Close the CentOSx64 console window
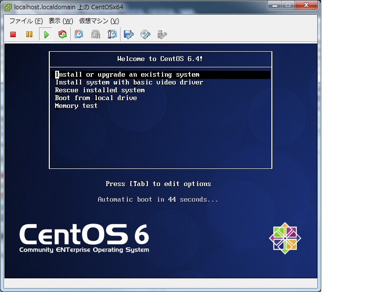 306,5
